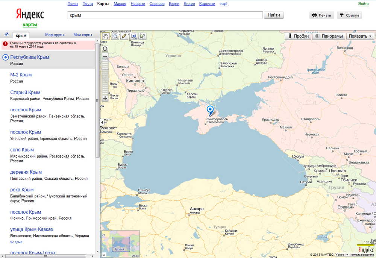The image size is (376, 258).
Task: Click the Кишинёв city label on the map
Action: [135, 81]
